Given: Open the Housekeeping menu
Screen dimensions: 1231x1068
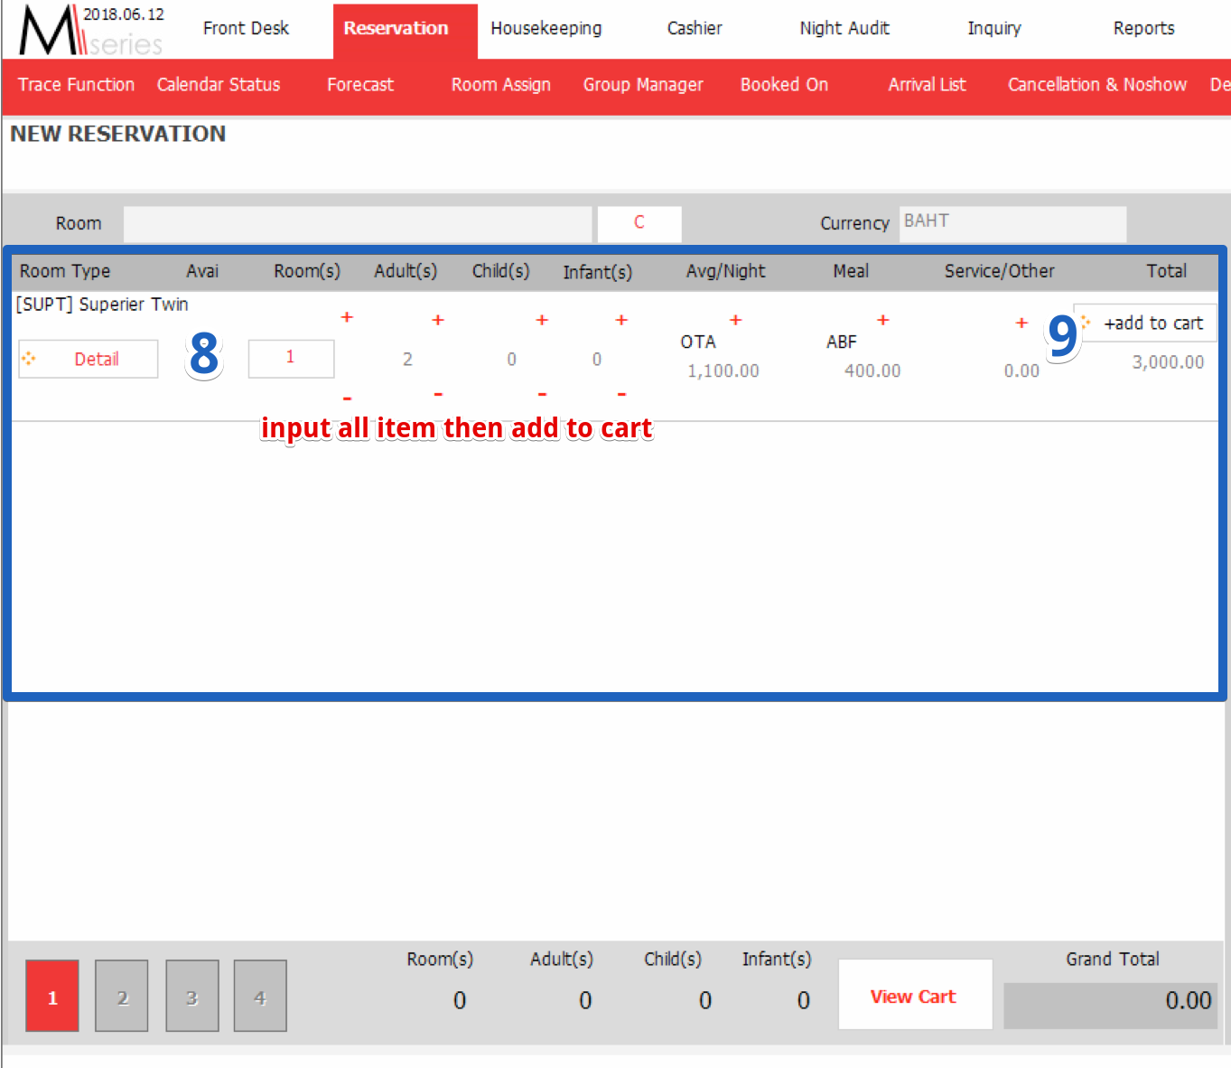Looking at the screenshot, I should pyautogui.click(x=546, y=28).
